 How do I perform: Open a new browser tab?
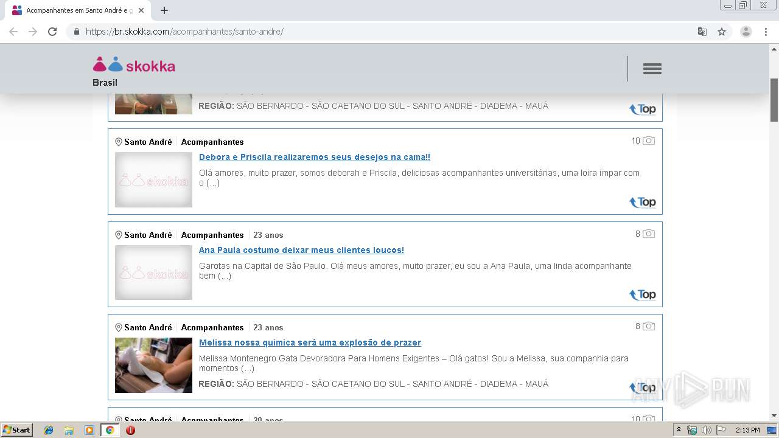tap(164, 10)
